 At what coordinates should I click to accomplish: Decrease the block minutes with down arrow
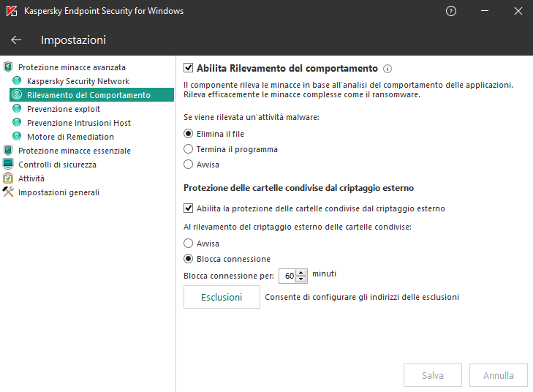pyautogui.click(x=300, y=279)
